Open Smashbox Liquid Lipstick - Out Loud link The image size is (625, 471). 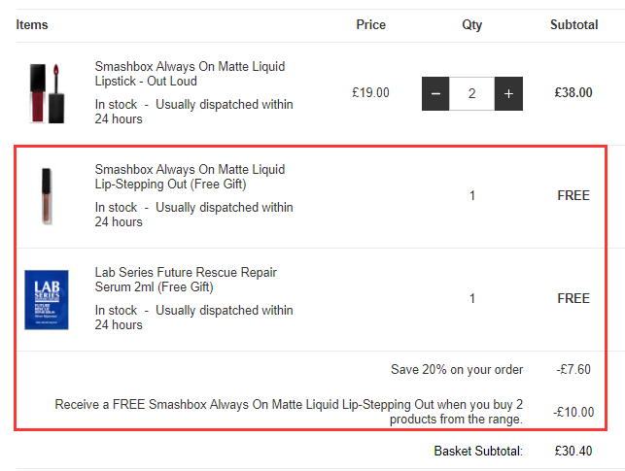tap(189, 74)
